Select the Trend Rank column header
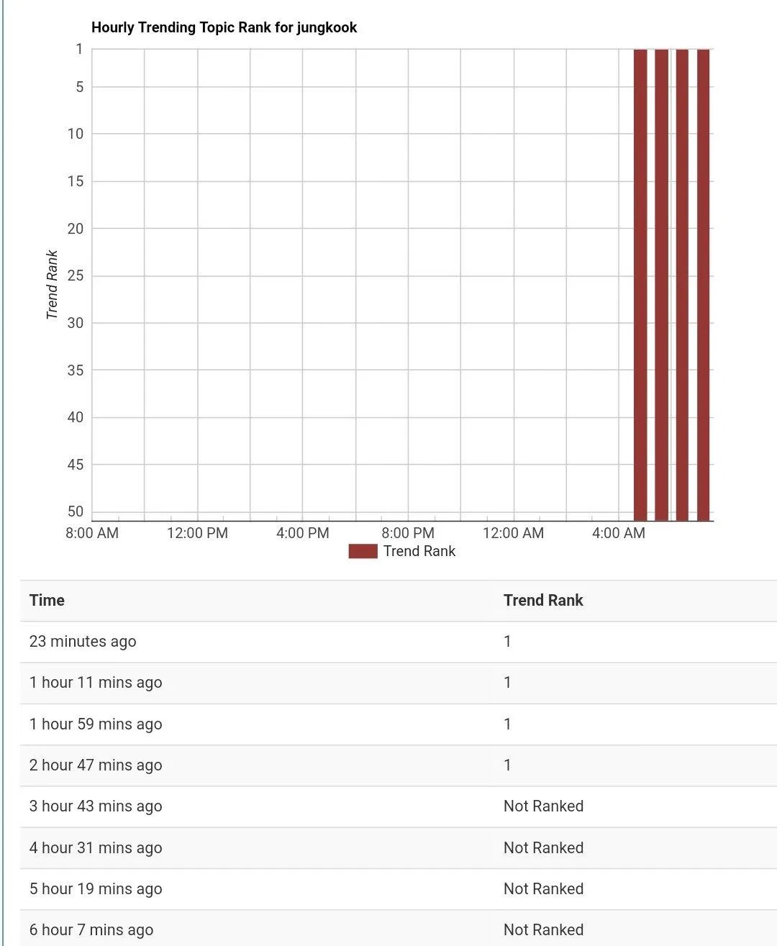777x946 pixels. (x=543, y=600)
